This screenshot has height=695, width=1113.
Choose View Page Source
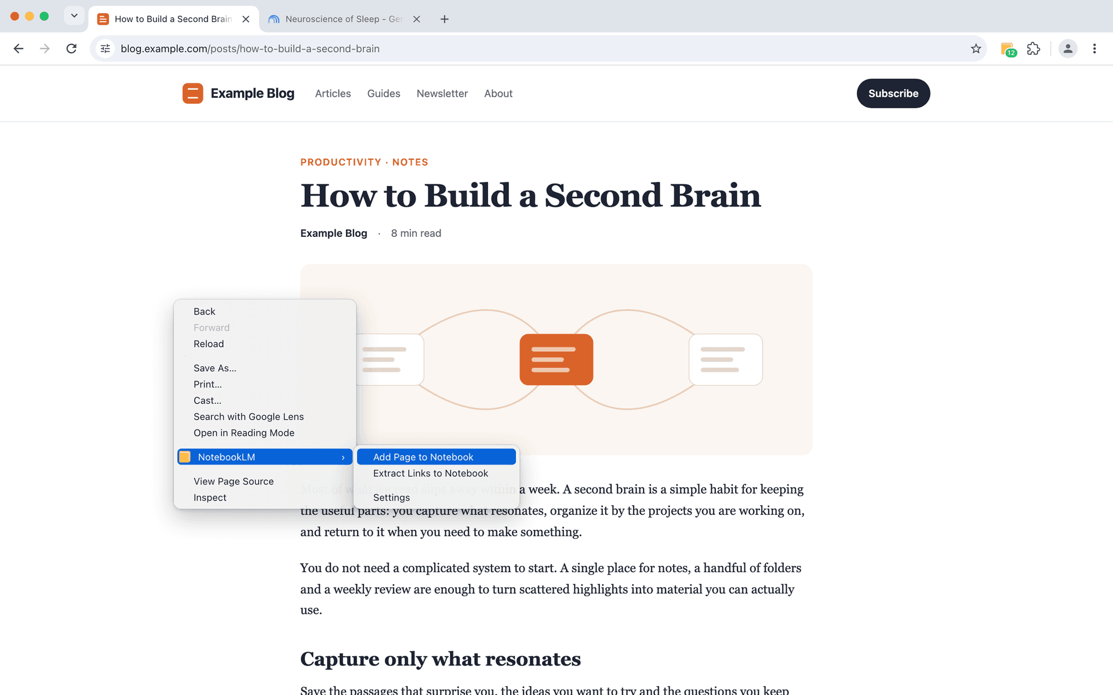point(265,481)
